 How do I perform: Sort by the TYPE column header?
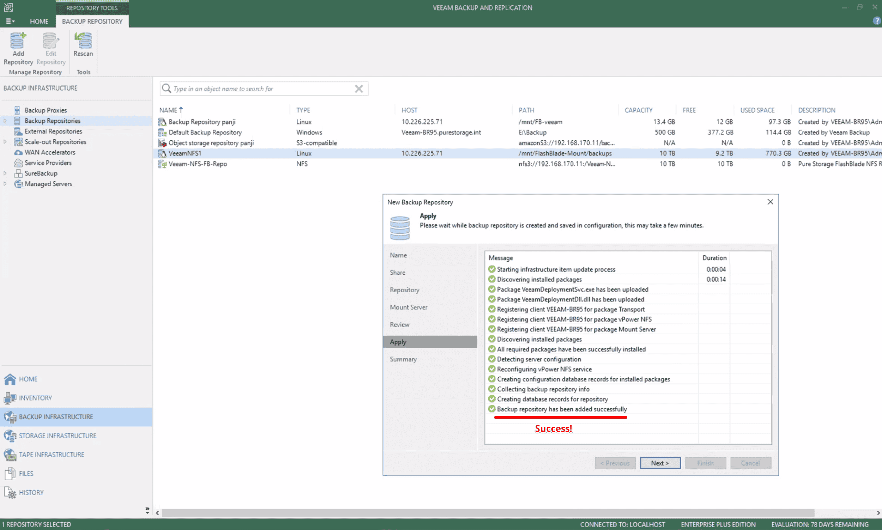303,110
